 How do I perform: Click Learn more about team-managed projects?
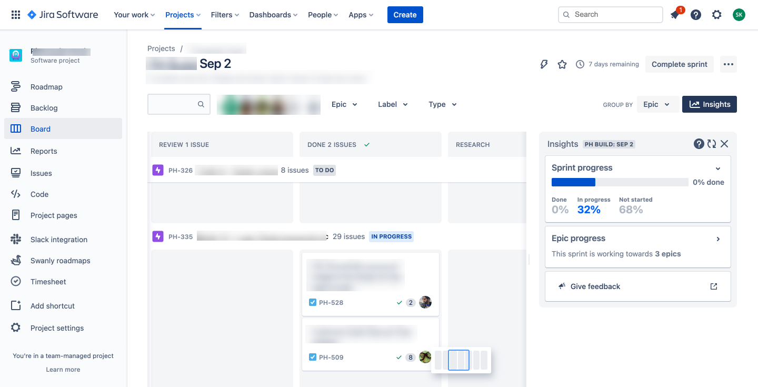coord(63,370)
